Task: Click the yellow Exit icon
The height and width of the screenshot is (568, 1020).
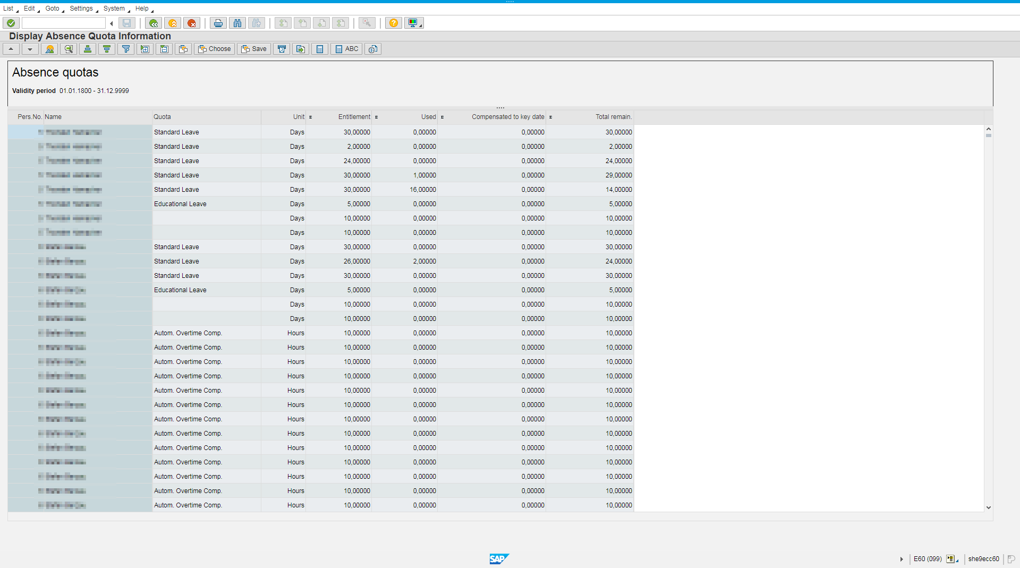Action: tap(173, 23)
